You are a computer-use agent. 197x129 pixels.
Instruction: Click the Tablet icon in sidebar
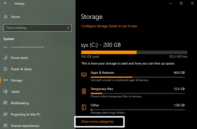click(x=6, y=92)
